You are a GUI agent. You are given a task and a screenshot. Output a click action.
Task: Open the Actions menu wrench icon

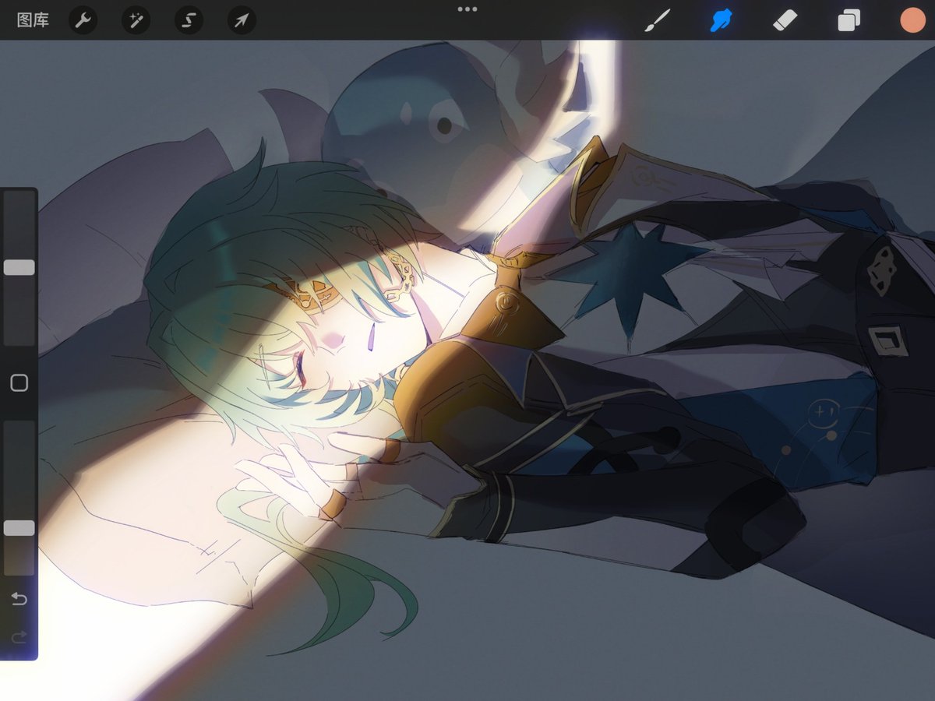[x=81, y=20]
